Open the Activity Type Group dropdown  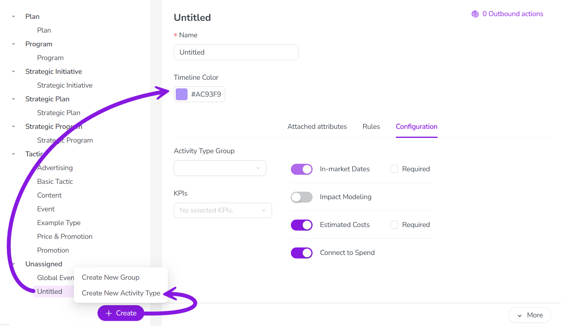pos(220,168)
